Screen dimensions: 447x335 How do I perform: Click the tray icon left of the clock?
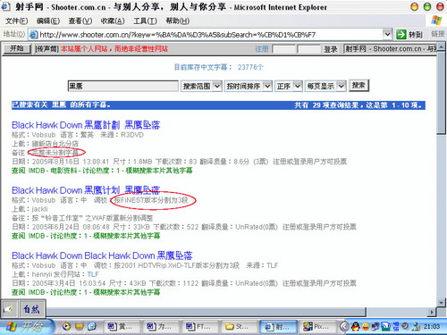pyautogui.click(x=416, y=327)
